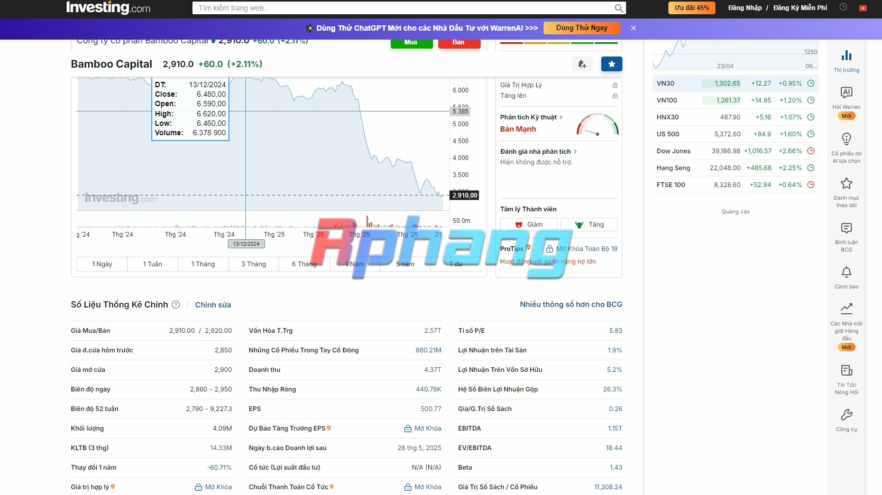The width and height of the screenshot is (882, 495).
Task: Unlock Dự Báo Tăng Trưởng EPS value
Action: (x=422, y=428)
